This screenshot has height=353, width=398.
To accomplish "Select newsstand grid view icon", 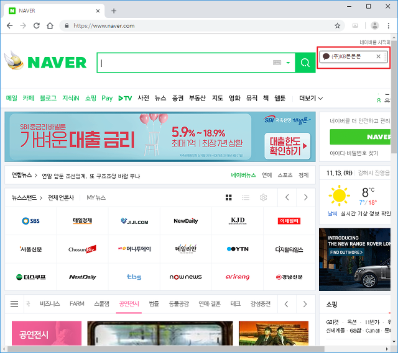I will point(228,197).
